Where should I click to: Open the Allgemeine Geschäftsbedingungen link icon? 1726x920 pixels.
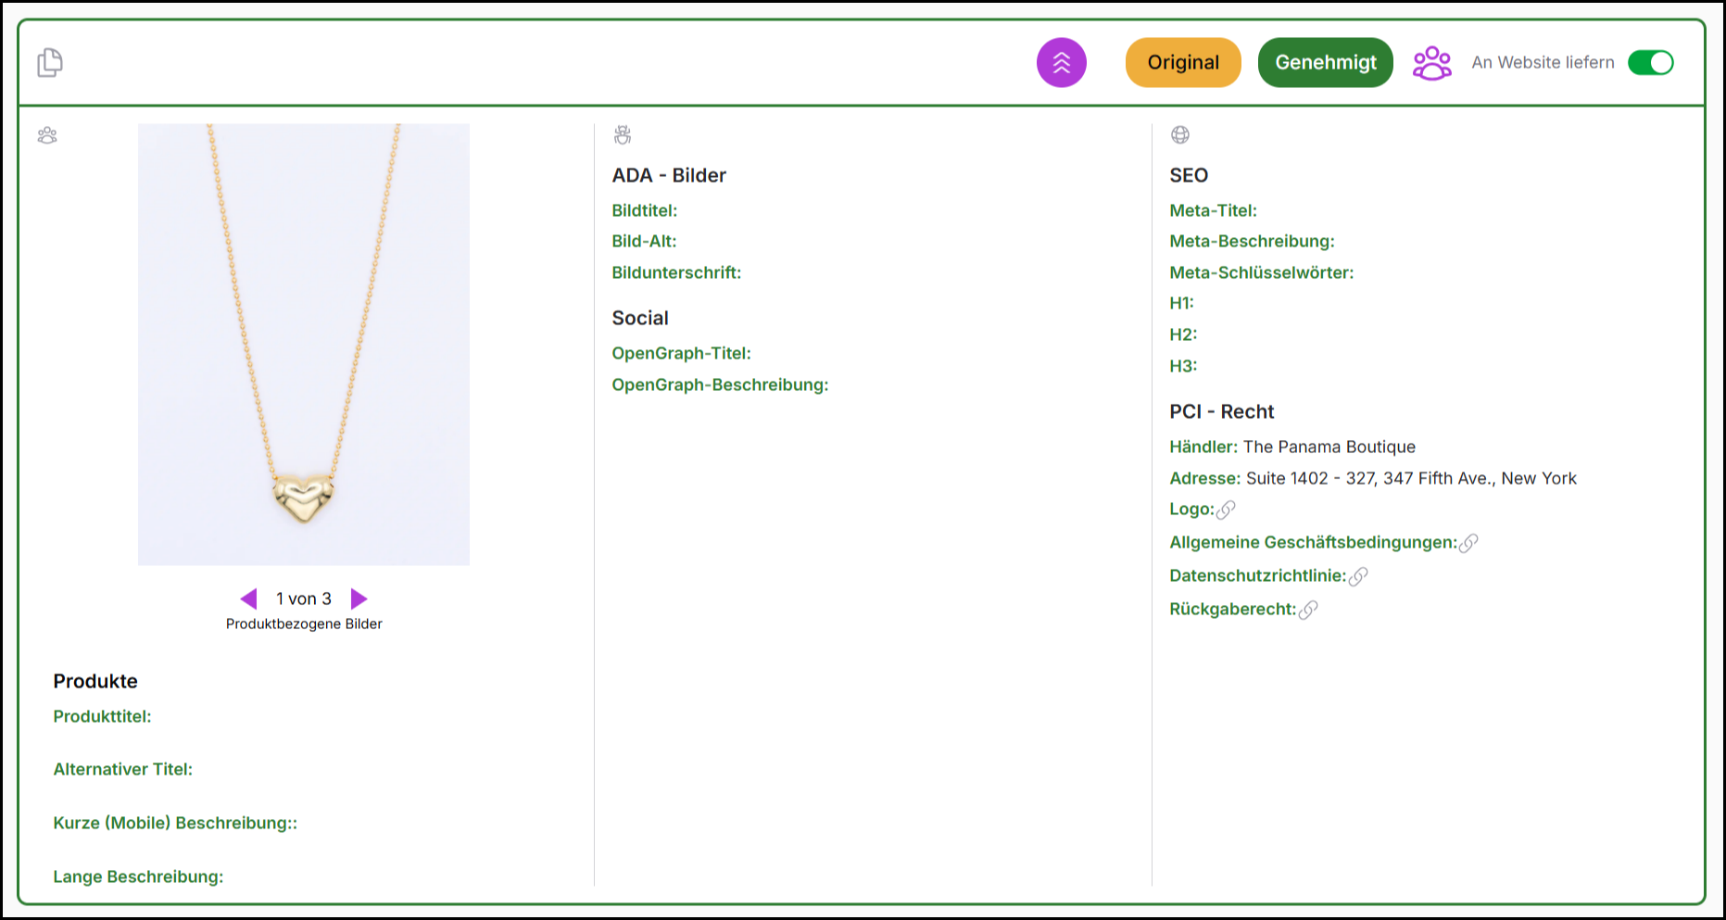click(x=1468, y=543)
